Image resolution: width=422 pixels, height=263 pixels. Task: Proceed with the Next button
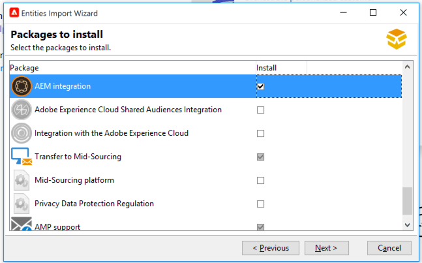[326, 248]
